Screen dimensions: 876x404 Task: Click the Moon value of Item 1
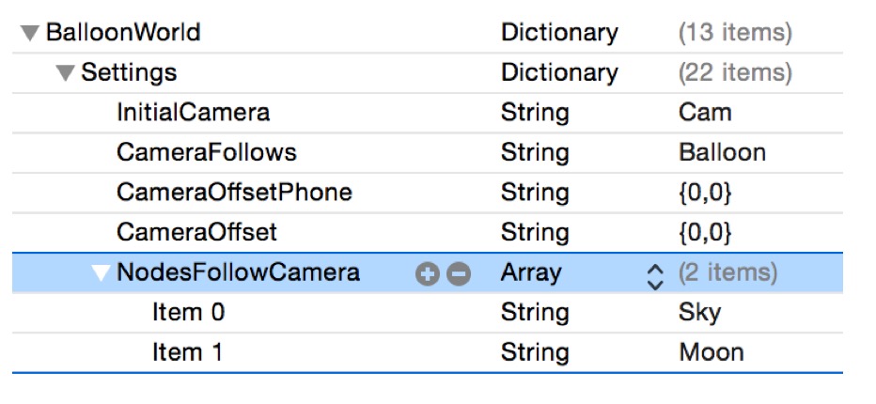pyautogui.click(x=712, y=353)
